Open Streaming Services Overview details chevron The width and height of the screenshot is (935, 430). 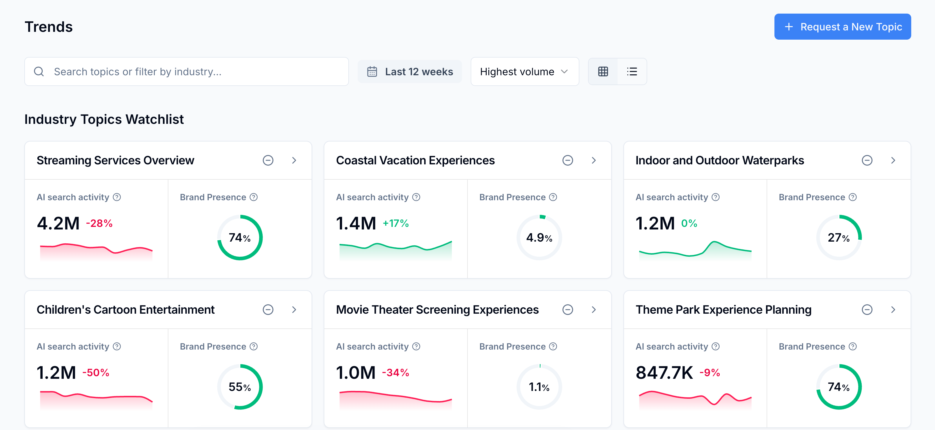294,160
